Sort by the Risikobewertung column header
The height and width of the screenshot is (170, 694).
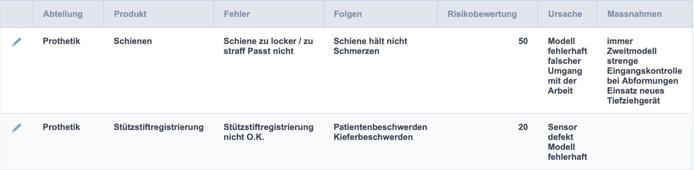[482, 14]
